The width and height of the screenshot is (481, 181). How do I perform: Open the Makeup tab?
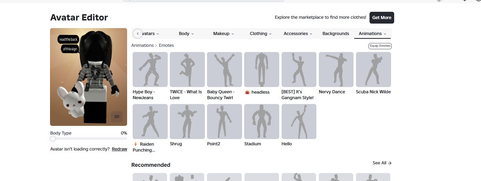coord(224,34)
